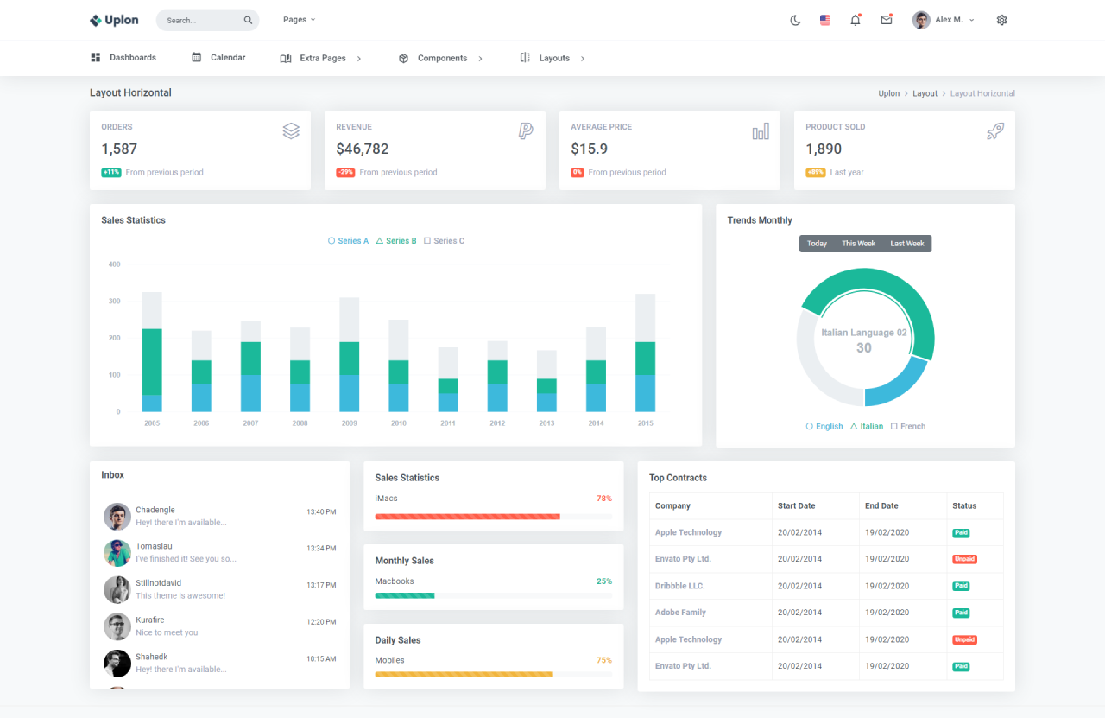1105x718 pixels.
Task: Click the Company column header
Action: coord(710,505)
